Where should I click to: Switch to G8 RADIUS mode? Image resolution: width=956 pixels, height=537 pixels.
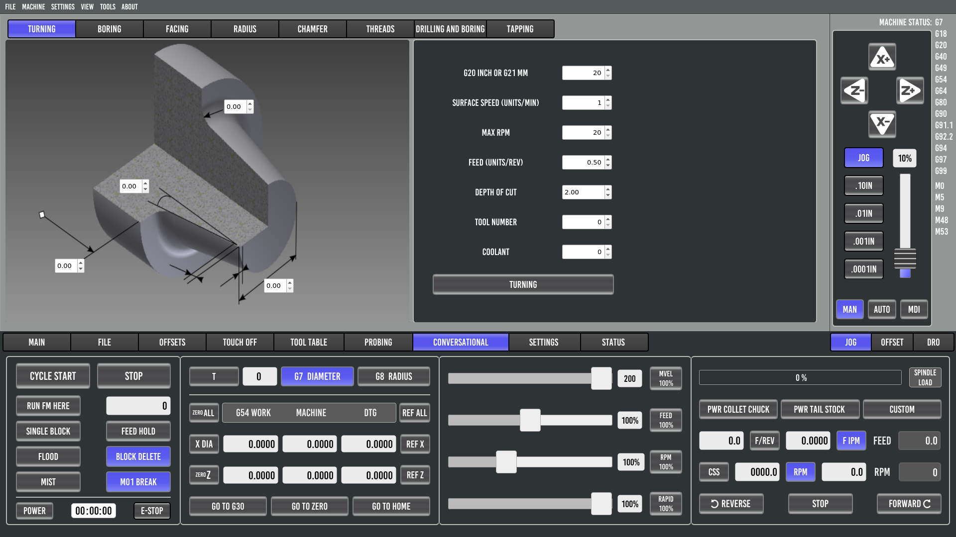pyautogui.click(x=393, y=376)
